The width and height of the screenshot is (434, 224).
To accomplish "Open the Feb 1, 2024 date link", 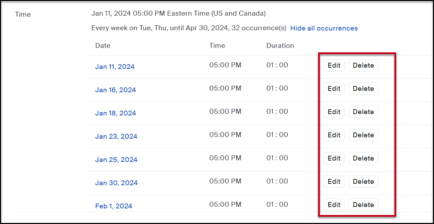I will pyautogui.click(x=113, y=206).
